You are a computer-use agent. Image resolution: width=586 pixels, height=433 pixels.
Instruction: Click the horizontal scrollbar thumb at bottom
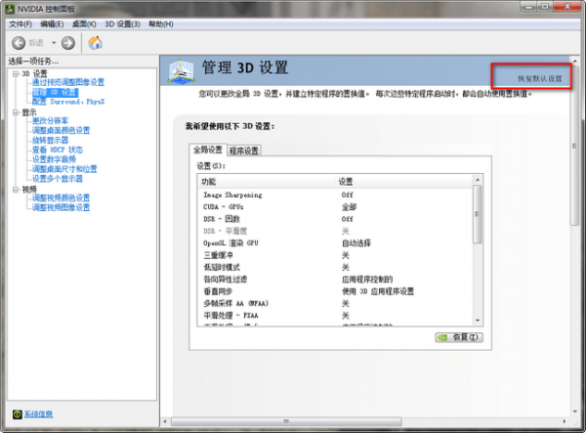point(286,421)
